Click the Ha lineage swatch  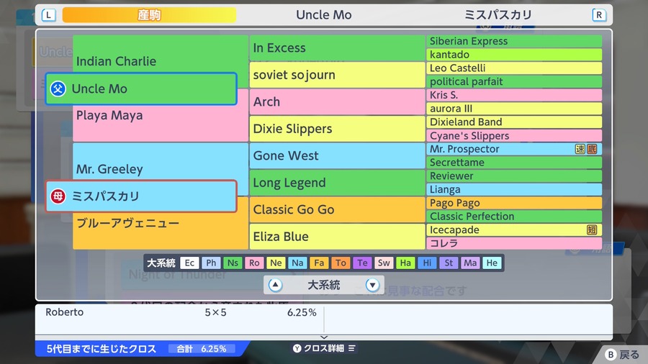click(405, 263)
